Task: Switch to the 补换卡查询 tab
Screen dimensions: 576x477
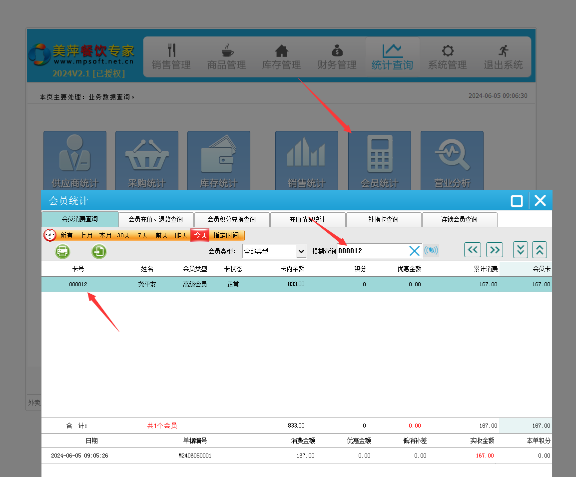Action: click(x=383, y=219)
